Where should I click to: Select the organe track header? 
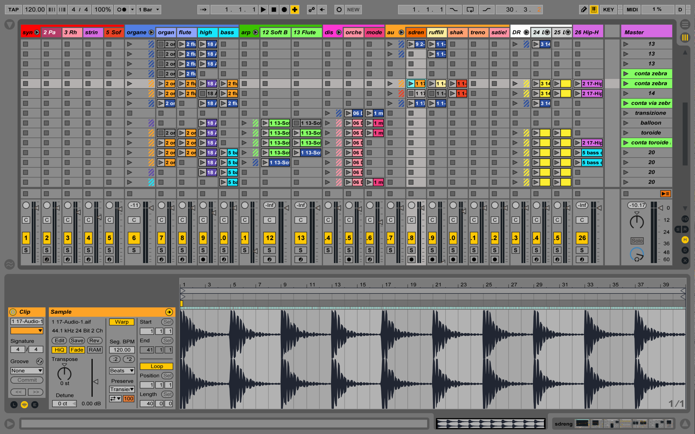coord(136,33)
